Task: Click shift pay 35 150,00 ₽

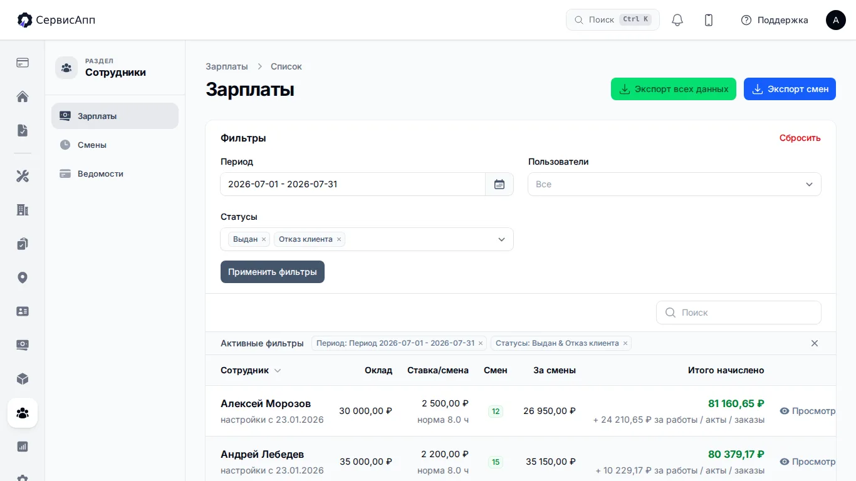Action: coord(550,462)
